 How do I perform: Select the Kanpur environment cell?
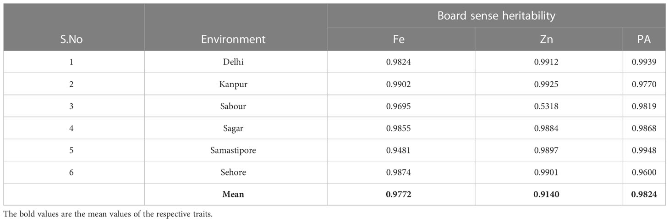[x=233, y=84]
